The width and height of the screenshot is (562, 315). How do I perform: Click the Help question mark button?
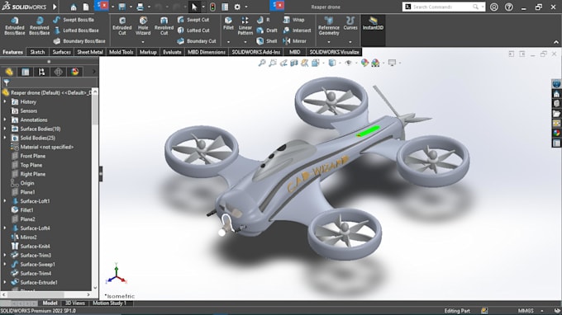[508, 7]
